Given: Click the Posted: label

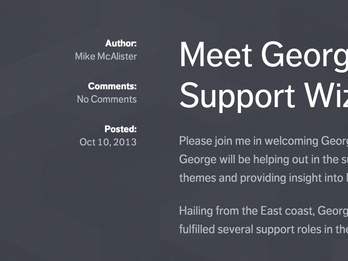Looking at the screenshot, I should click(120, 129).
